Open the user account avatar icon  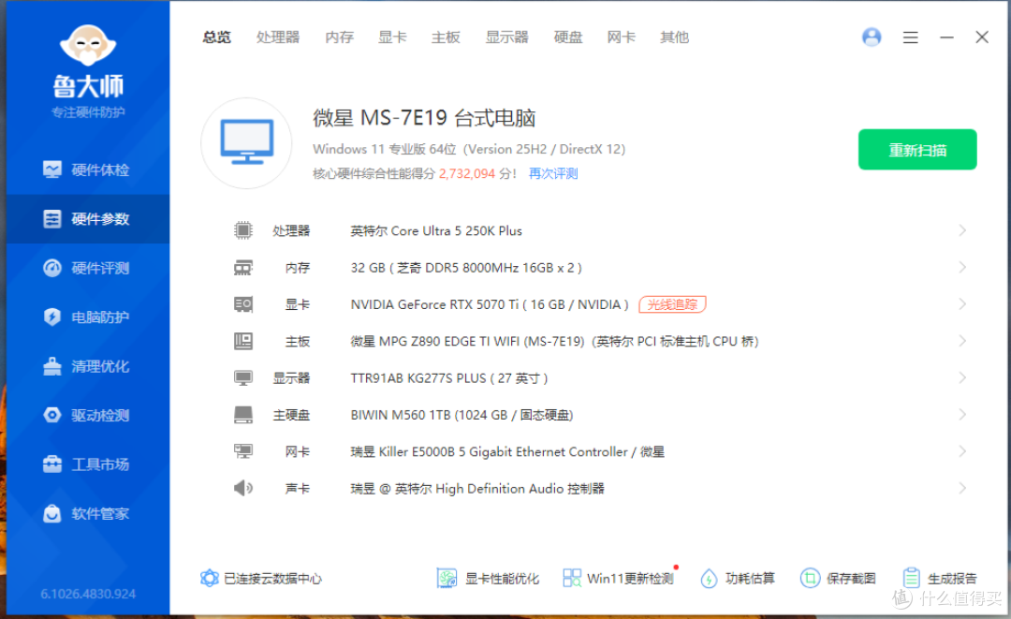point(872,37)
